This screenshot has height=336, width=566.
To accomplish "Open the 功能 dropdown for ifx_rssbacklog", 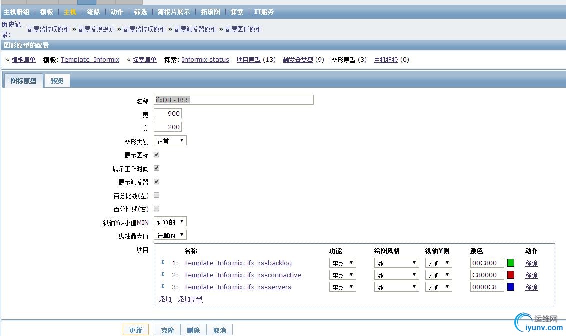I will pyautogui.click(x=343, y=263).
